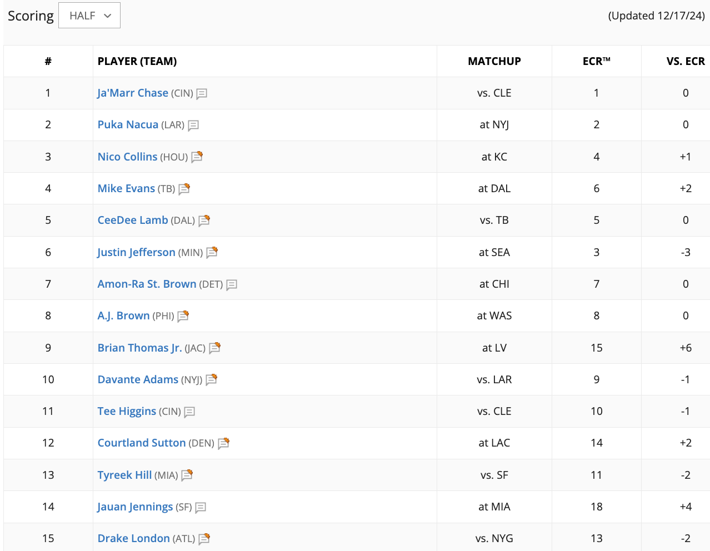Sort by PLAYER (TEAM) column header
This screenshot has height=551, width=710.
[x=137, y=61]
